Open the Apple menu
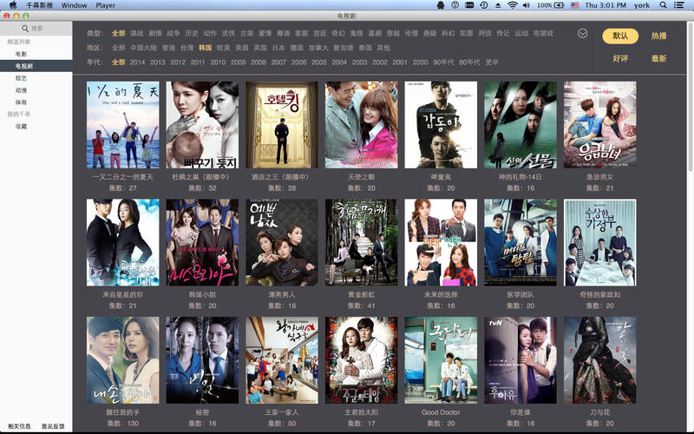 point(12,5)
